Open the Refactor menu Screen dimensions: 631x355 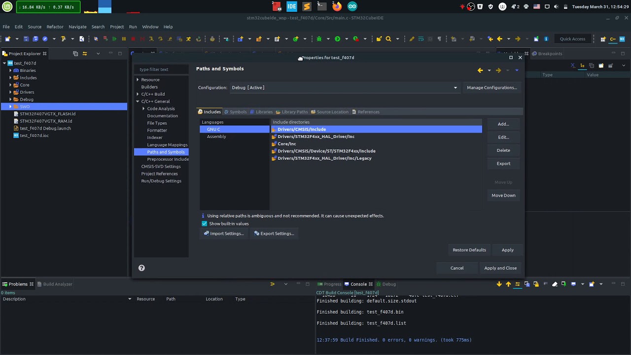pos(55,27)
